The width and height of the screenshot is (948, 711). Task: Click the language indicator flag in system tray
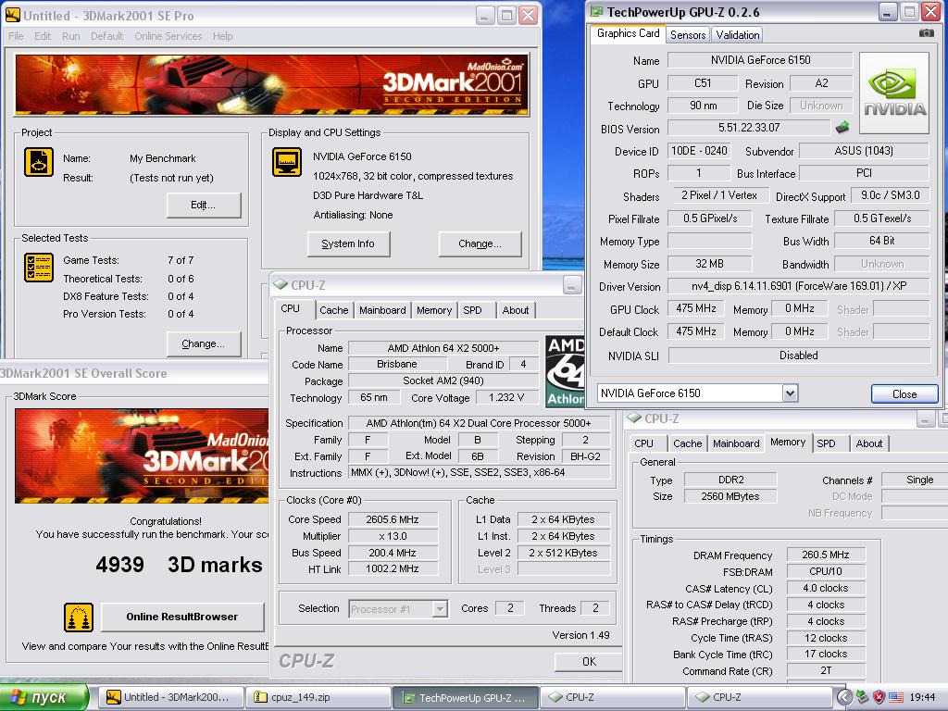[896, 697]
